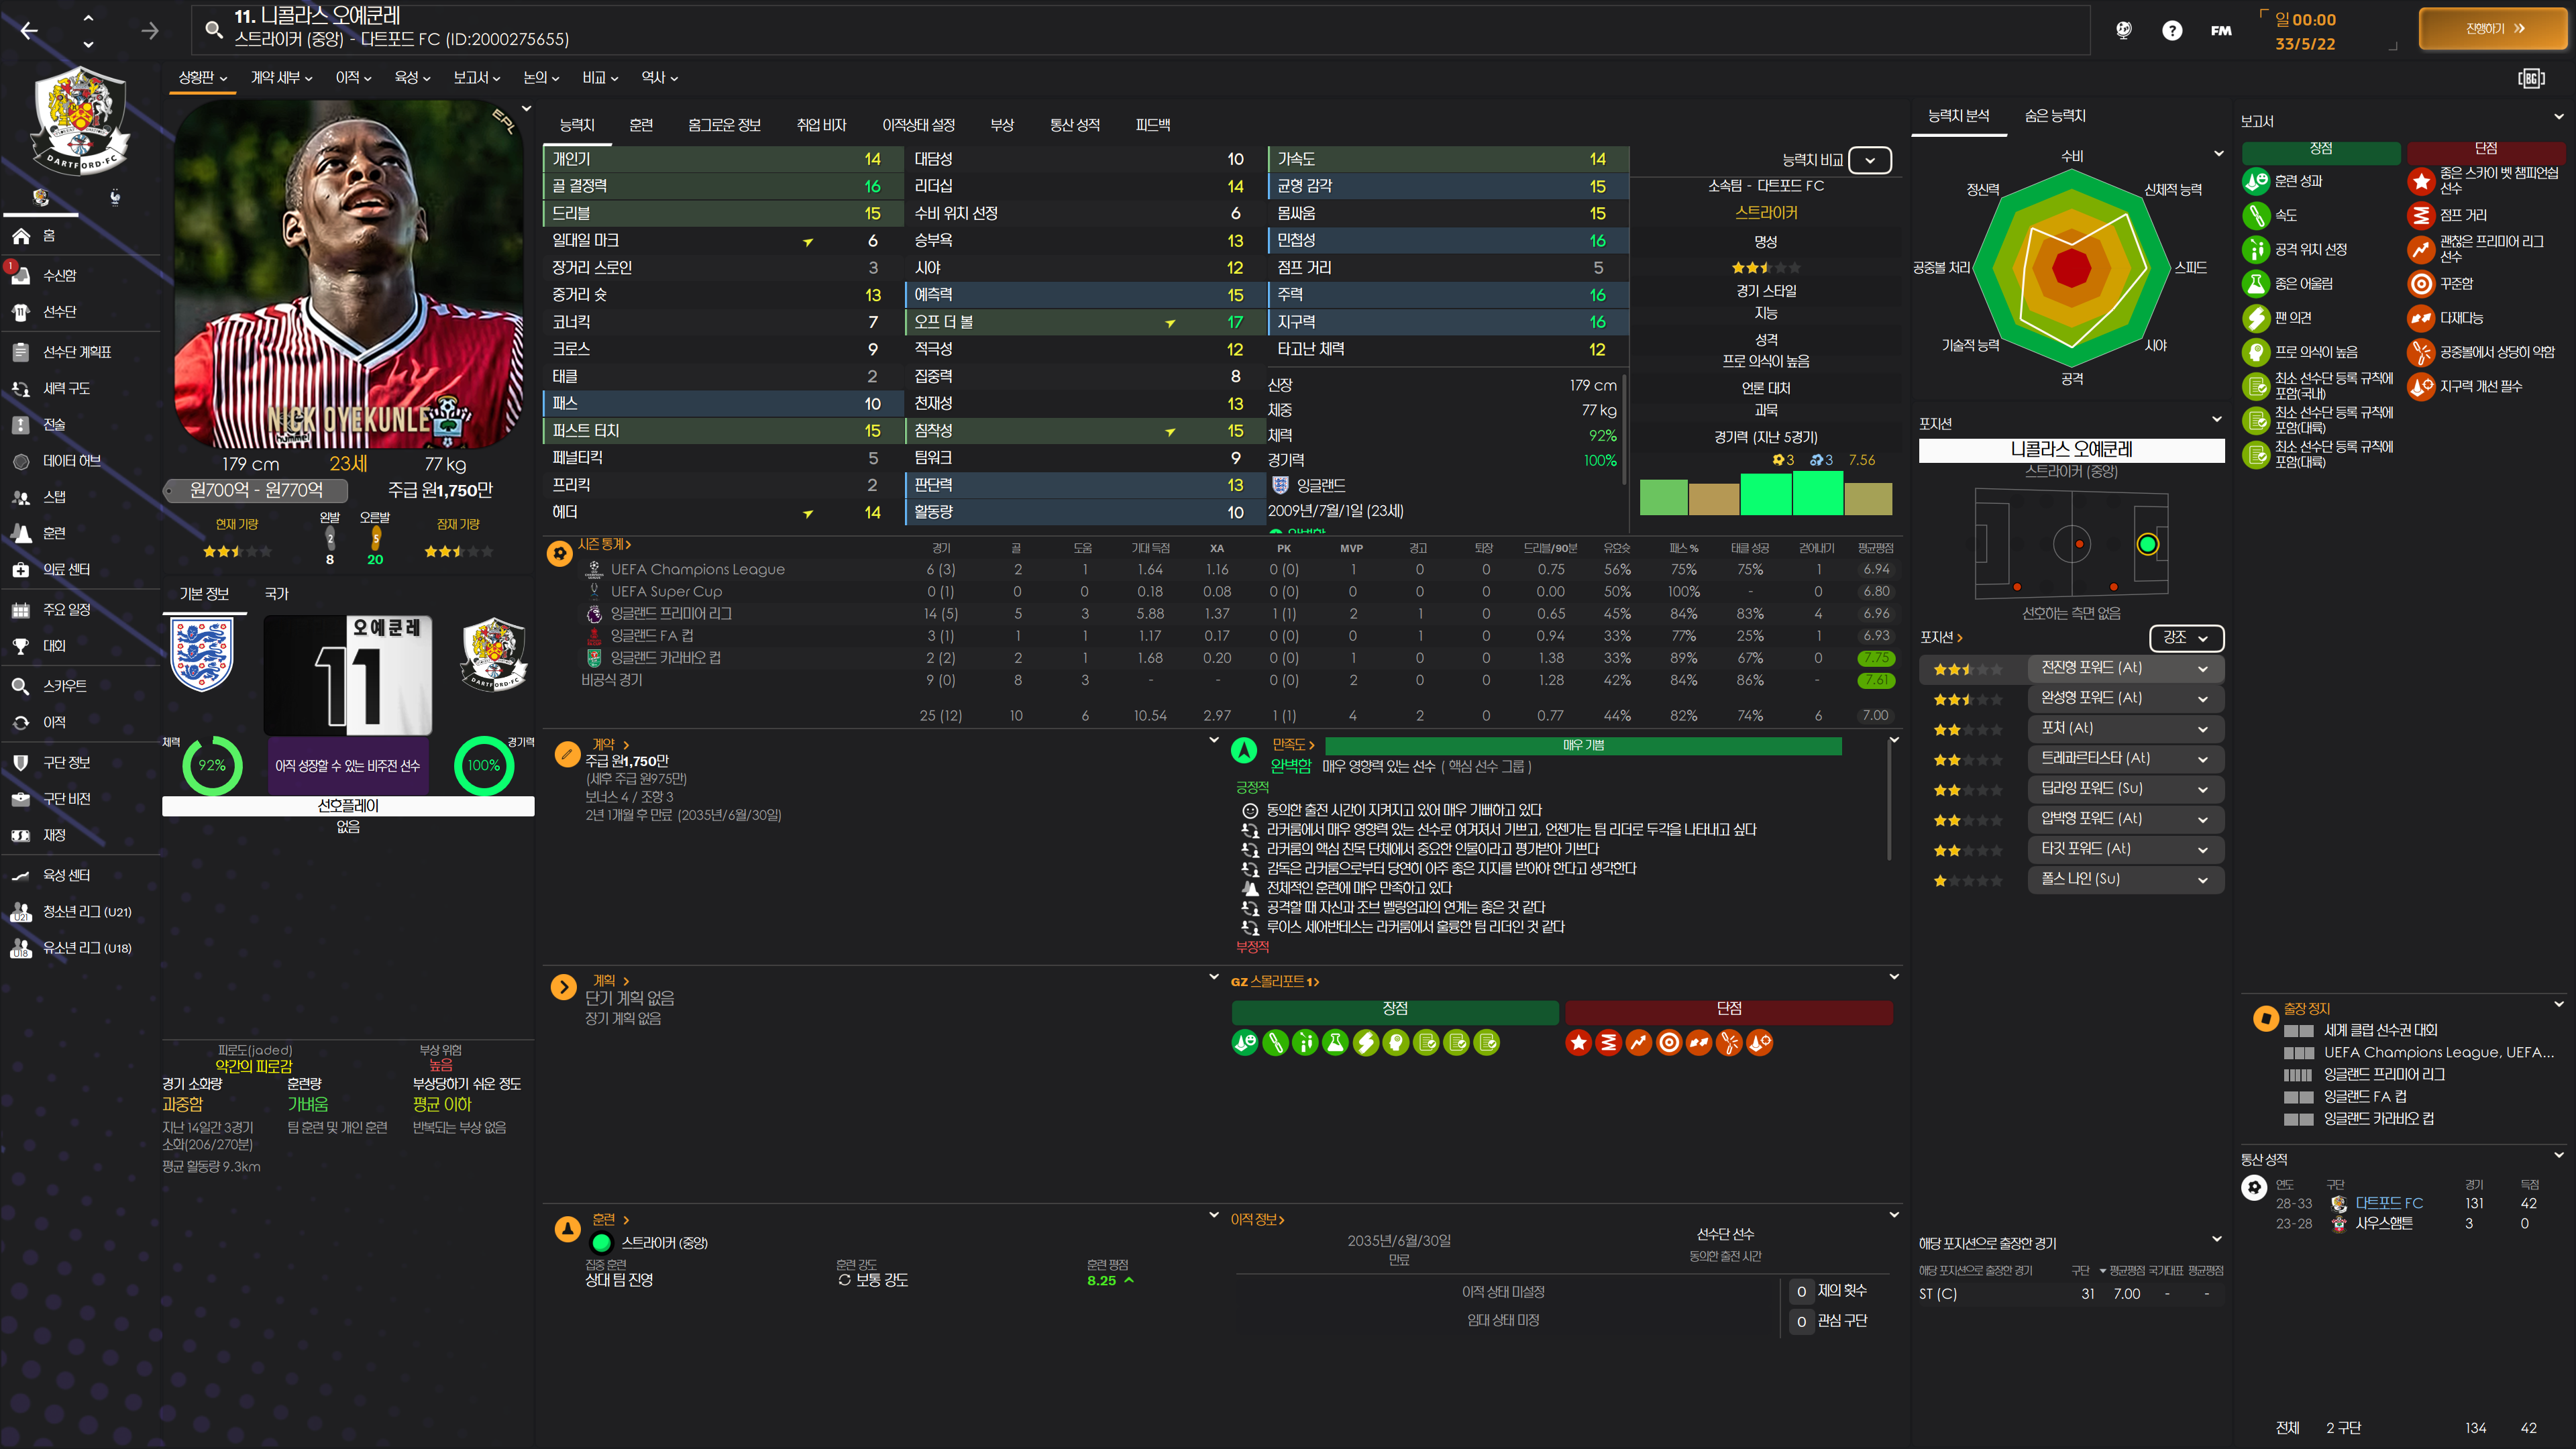
Task: Click the 원700억 - 원770억 value field
Action: pyautogui.click(x=256, y=490)
